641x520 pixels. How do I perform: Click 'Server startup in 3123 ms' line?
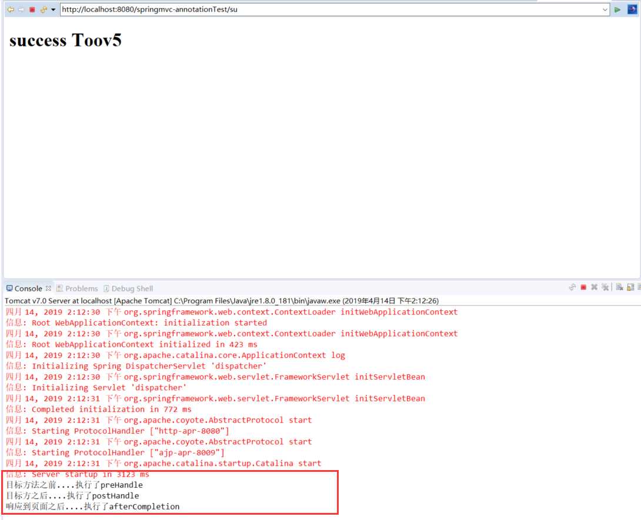tap(77, 474)
